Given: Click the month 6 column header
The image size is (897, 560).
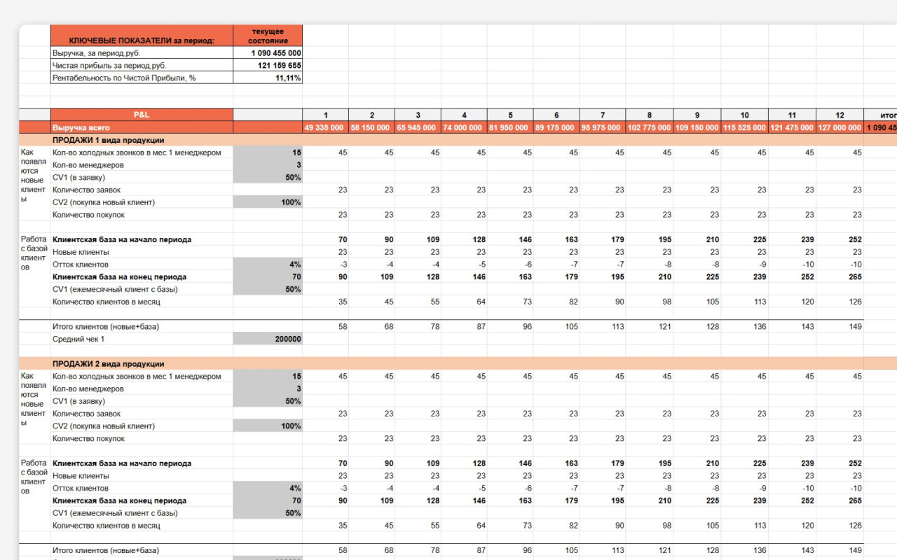Looking at the screenshot, I should (556, 115).
